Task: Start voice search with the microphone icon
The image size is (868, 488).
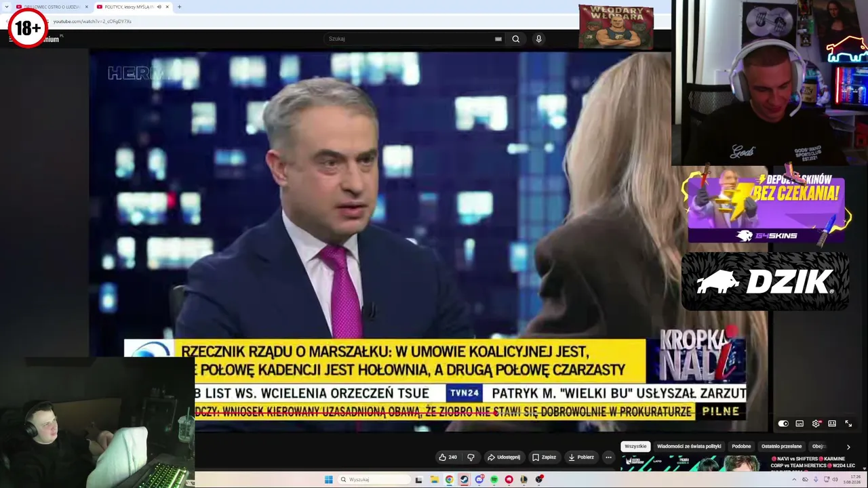Action: (x=538, y=39)
